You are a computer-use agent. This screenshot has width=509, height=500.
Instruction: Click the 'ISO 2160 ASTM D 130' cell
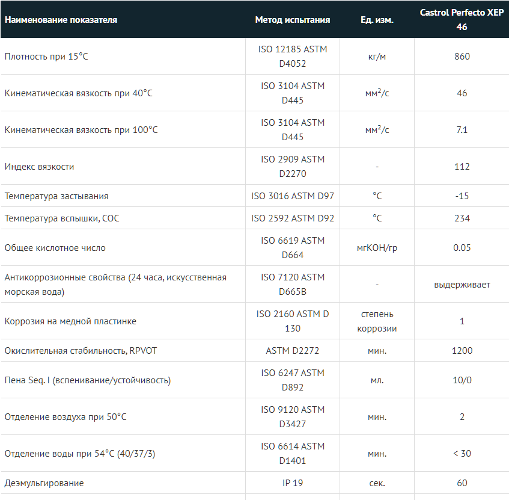pyautogui.click(x=293, y=321)
